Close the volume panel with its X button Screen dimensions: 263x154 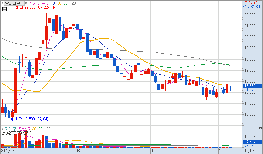[x=260, y=128]
